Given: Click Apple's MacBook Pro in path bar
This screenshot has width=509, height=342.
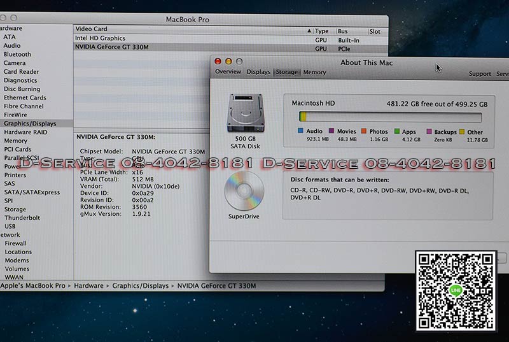Looking at the screenshot, I should point(33,285).
